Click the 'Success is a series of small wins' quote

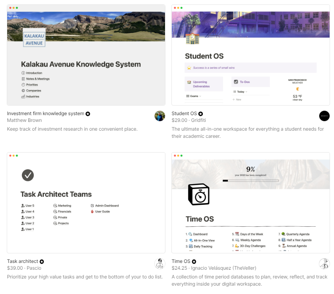(x=214, y=68)
